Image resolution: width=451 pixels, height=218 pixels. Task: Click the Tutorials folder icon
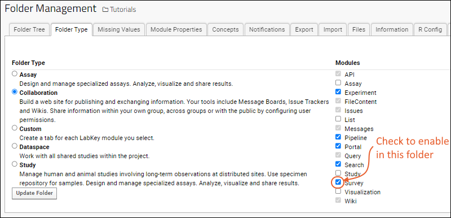click(x=105, y=10)
